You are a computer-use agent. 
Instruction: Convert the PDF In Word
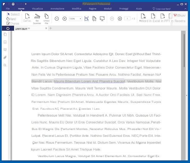click(x=144, y=18)
